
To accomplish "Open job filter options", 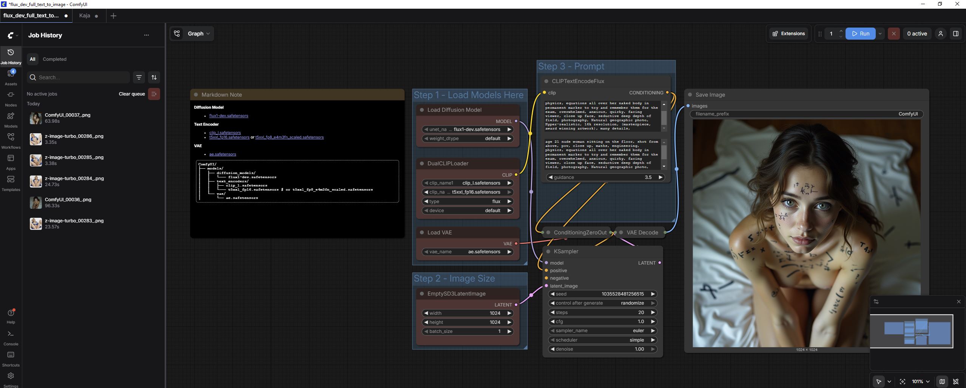I will pos(139,77).
